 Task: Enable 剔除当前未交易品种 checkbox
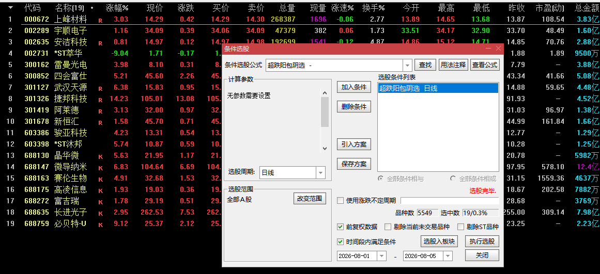click(388, 227)
